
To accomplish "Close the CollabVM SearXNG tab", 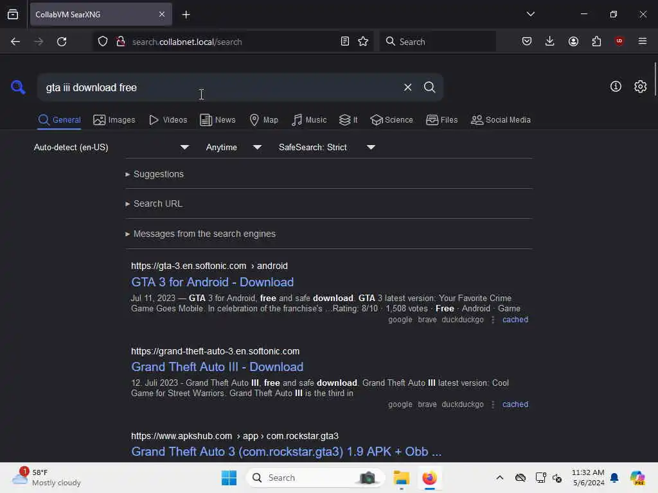I will 162,15.
